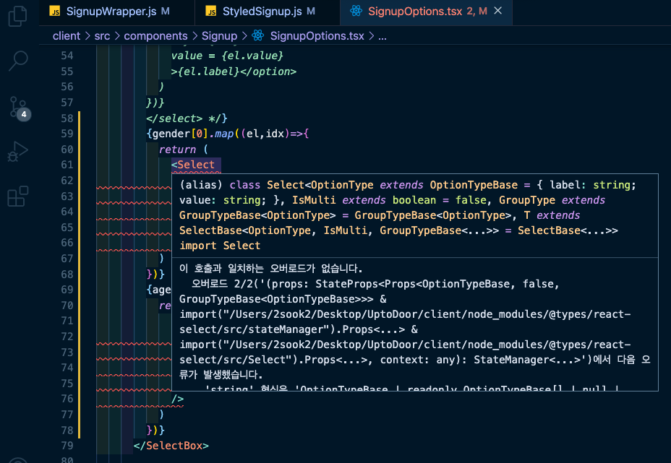Close the SignupOptions.tsx tab

point(497,11)
